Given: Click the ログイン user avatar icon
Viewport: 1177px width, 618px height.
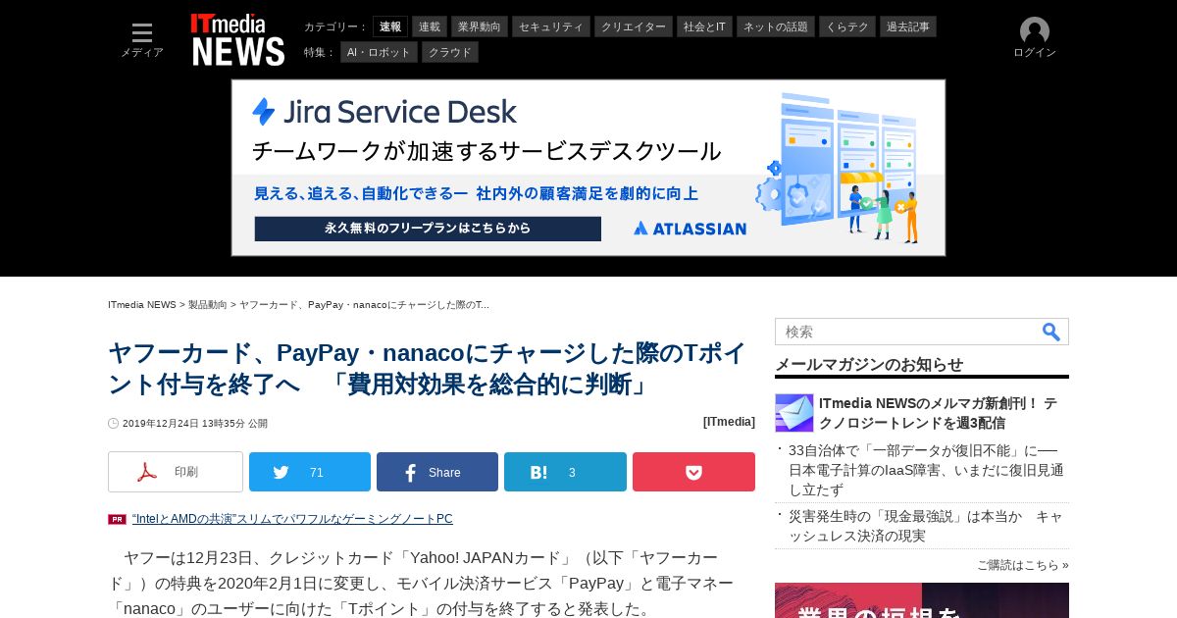Looking at the screenshot, I should 1035,30.
